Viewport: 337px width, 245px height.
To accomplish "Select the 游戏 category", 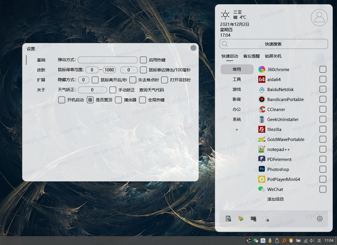I will (x=237, y=89).
